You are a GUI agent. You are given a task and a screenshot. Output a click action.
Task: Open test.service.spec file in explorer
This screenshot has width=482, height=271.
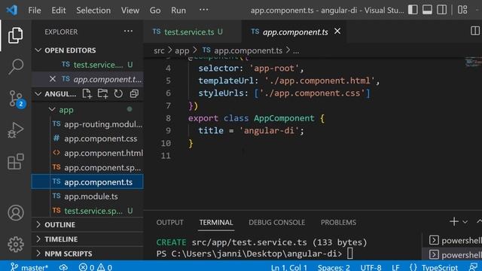coord(87,211)
